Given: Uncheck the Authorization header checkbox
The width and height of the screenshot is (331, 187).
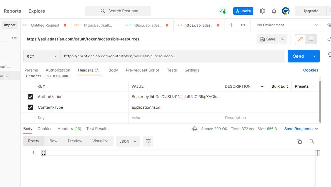Looking at the screenshot, I should click(30, 97).
